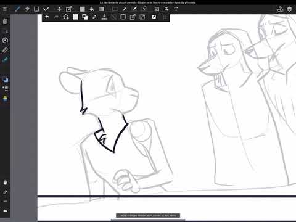This screenshot has width=296, height=222.
Task: Select the Select Eraser tool
Action: tap(144, 9)
